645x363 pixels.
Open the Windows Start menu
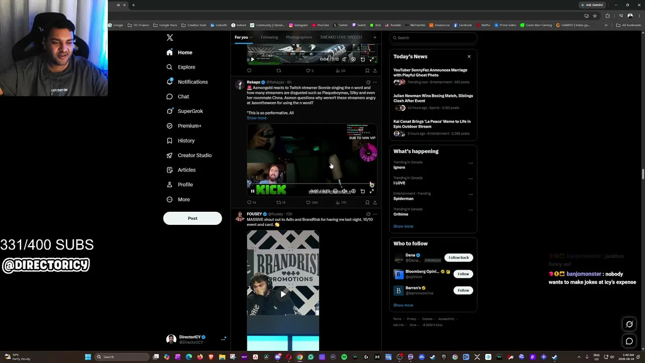pyautogui.click(x=88, y=357)
